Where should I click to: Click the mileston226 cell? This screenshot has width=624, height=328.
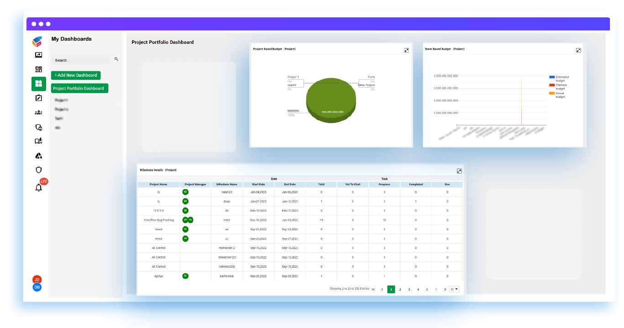(227, 267)
